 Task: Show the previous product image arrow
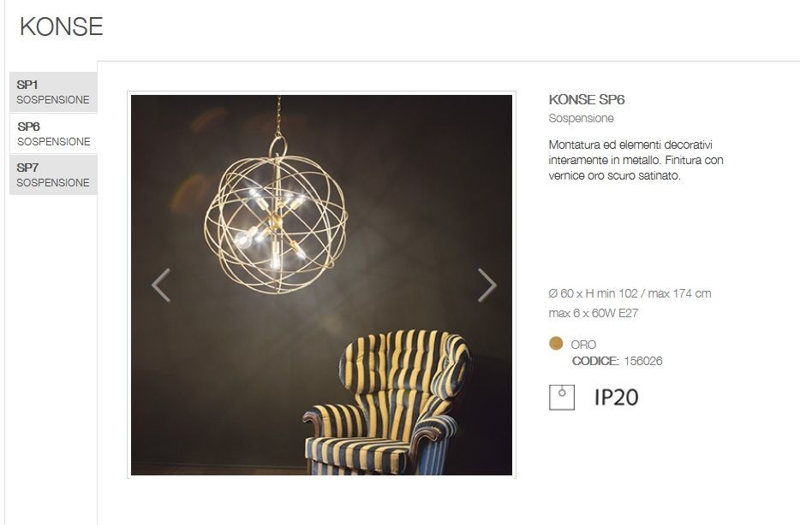click(161, 286)
